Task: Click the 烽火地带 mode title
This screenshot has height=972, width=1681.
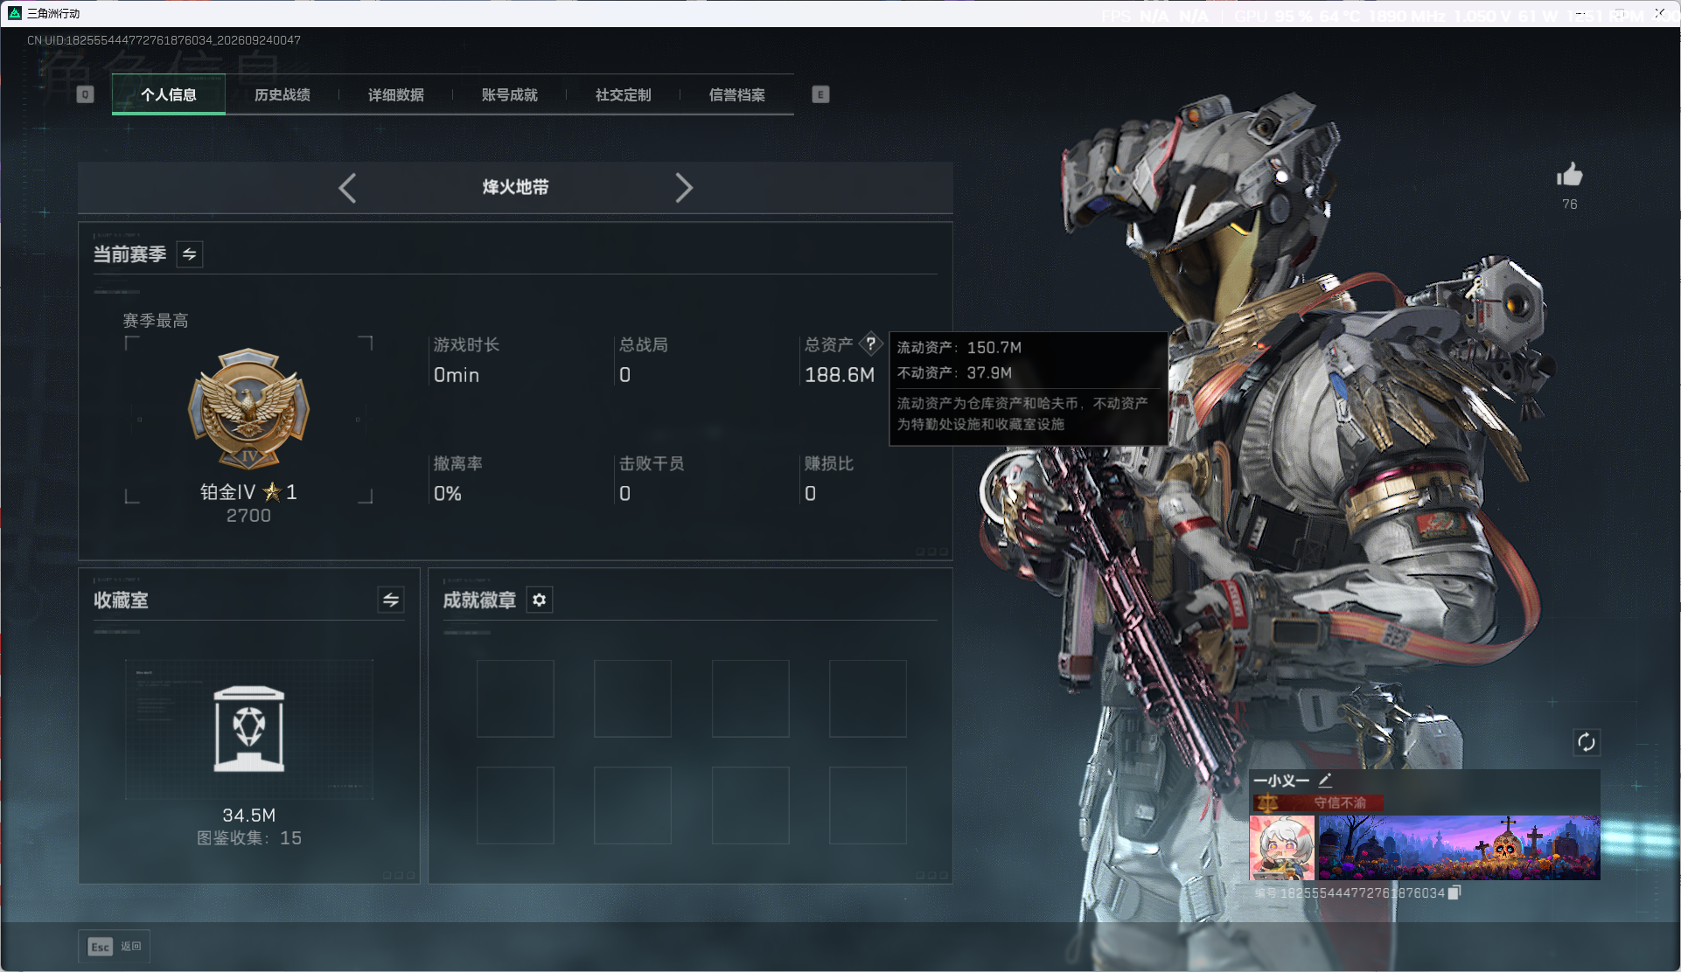Action: [516, 187]
